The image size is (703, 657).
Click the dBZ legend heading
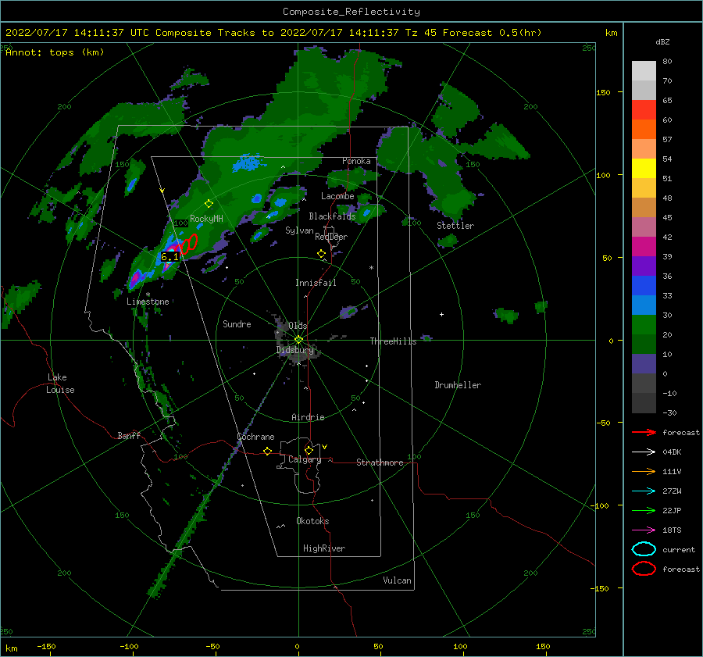662,42
